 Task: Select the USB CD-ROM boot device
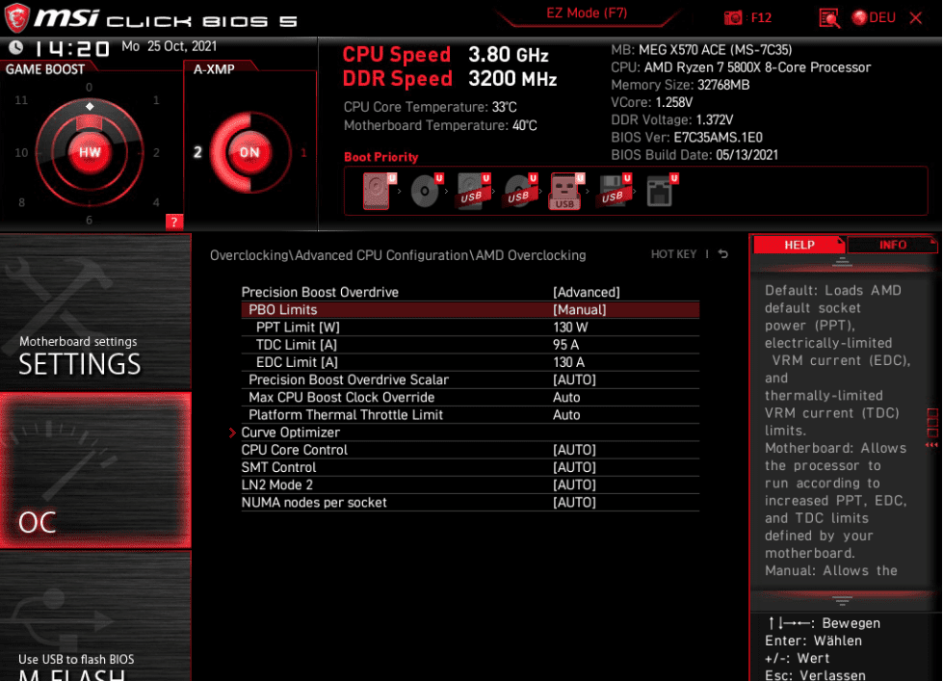520,191
